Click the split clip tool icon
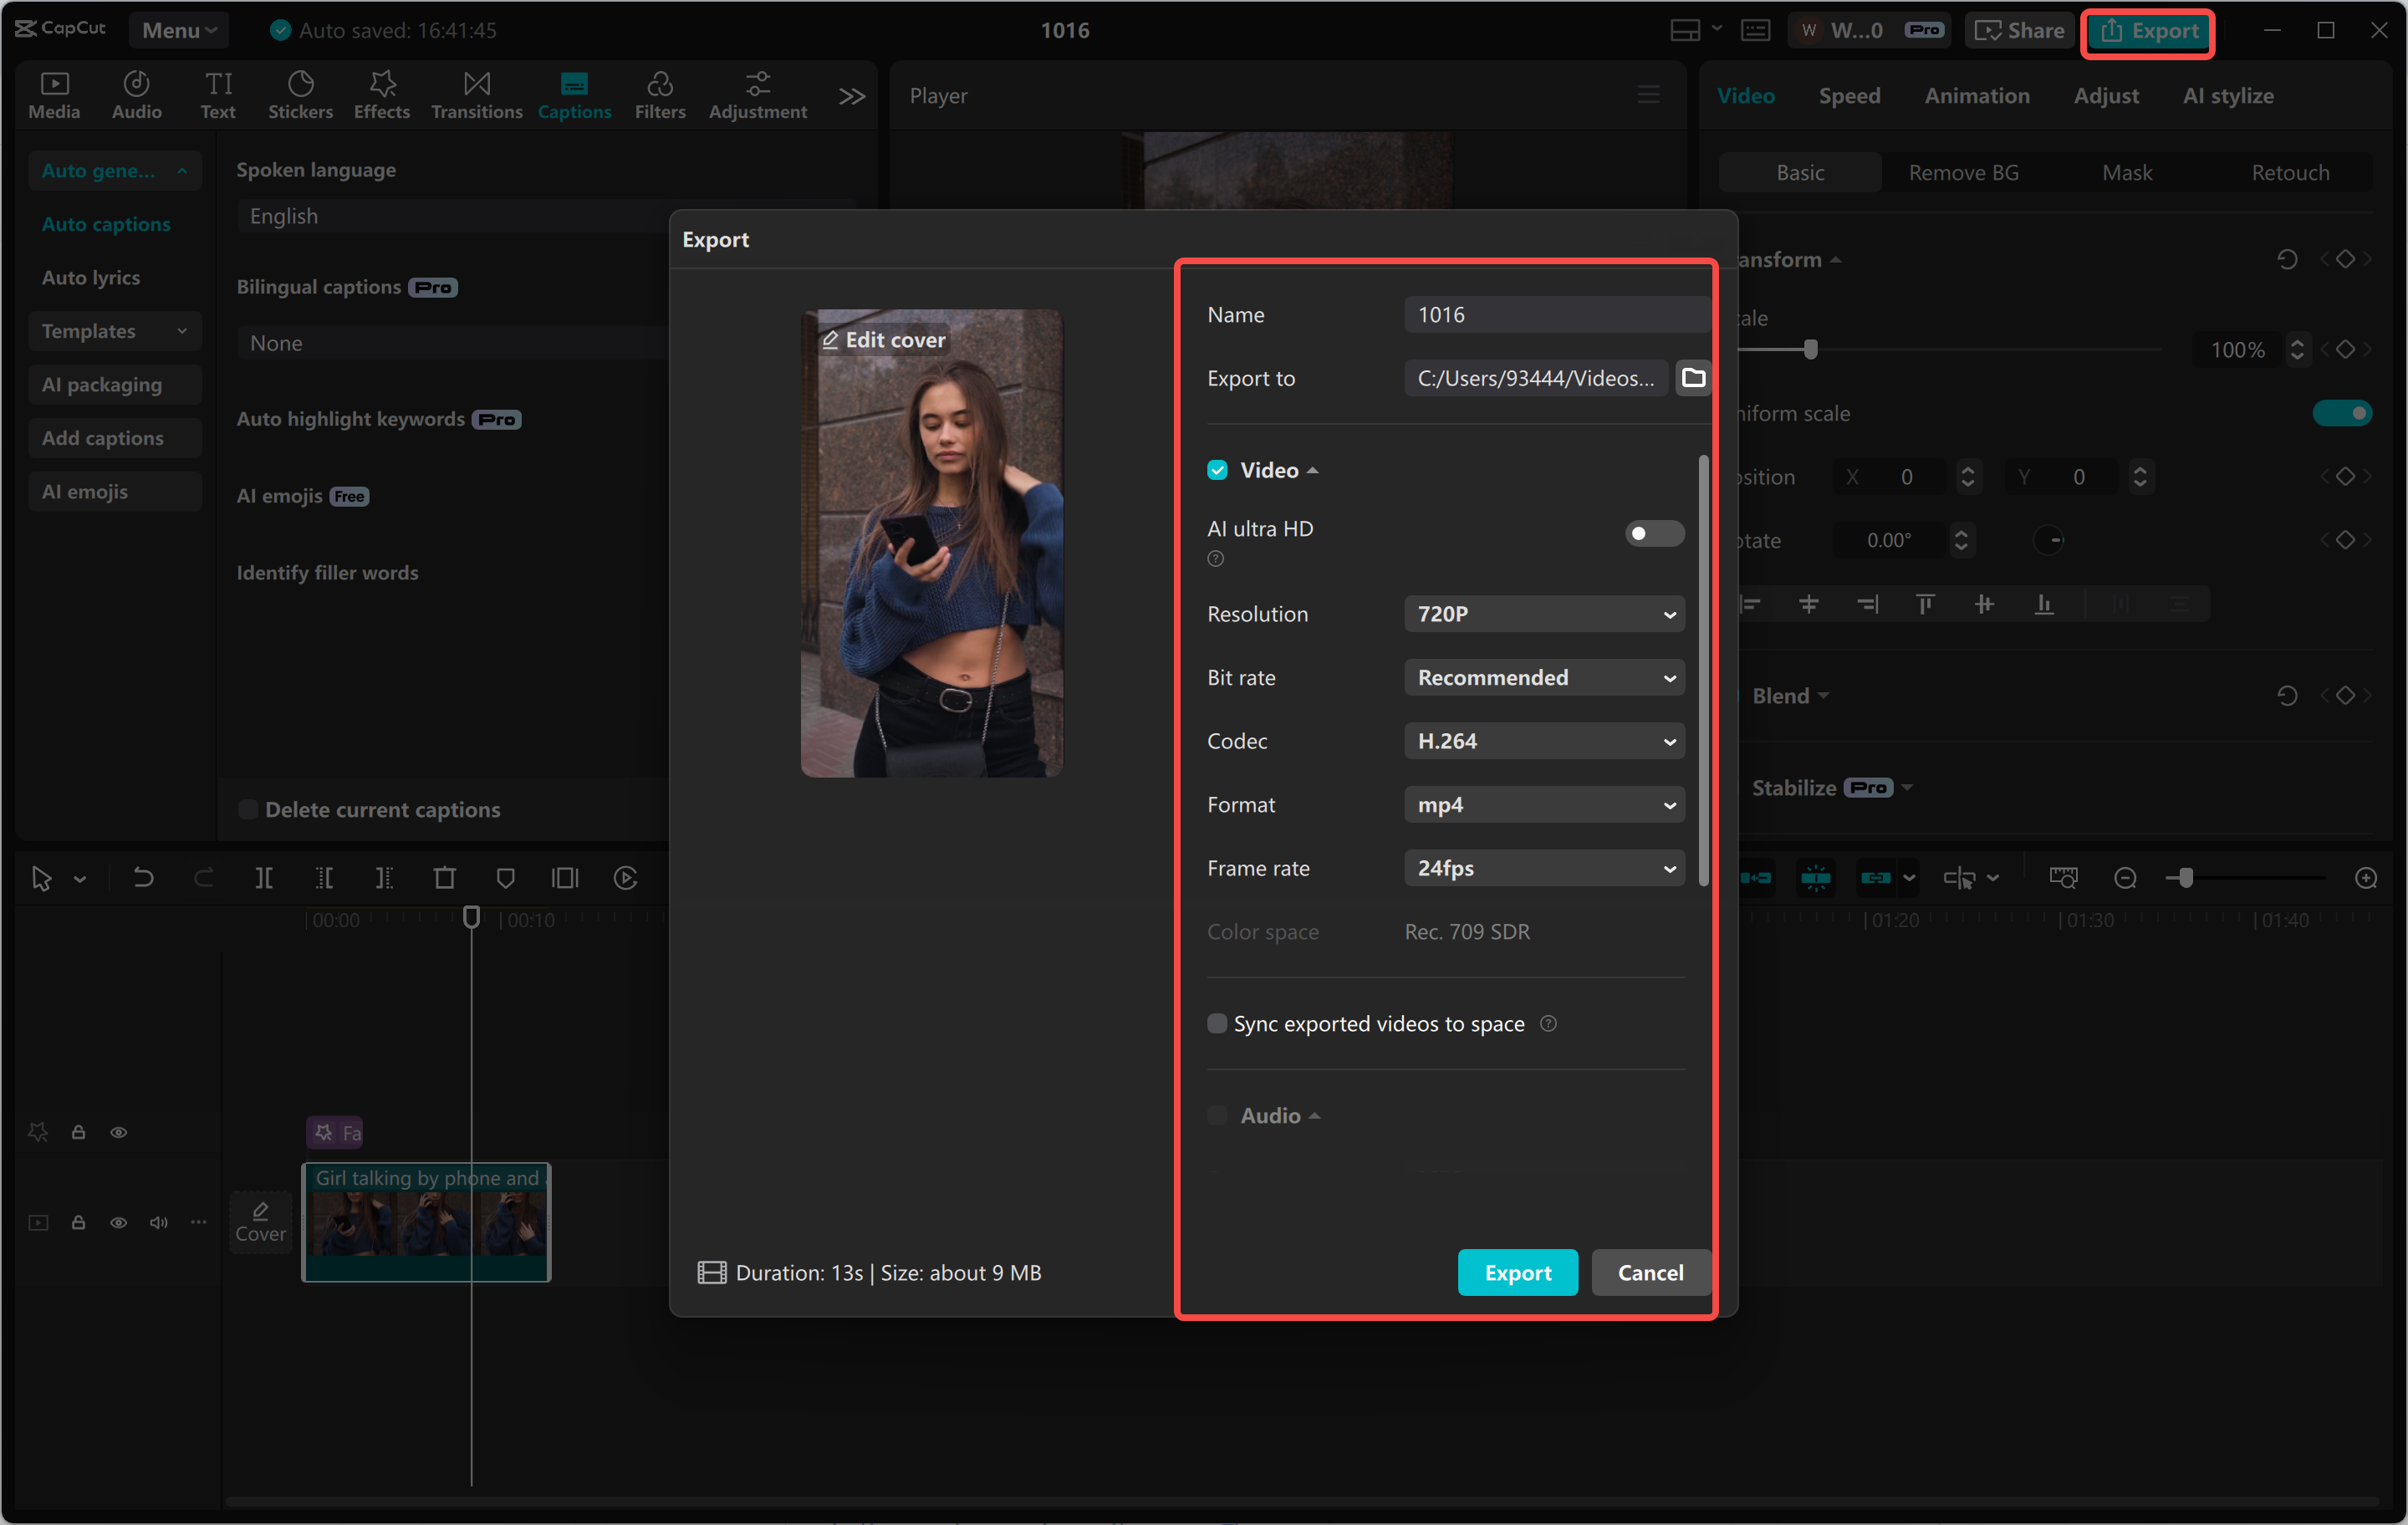This screenshot has height=1525, width=2408. point(263,878)
